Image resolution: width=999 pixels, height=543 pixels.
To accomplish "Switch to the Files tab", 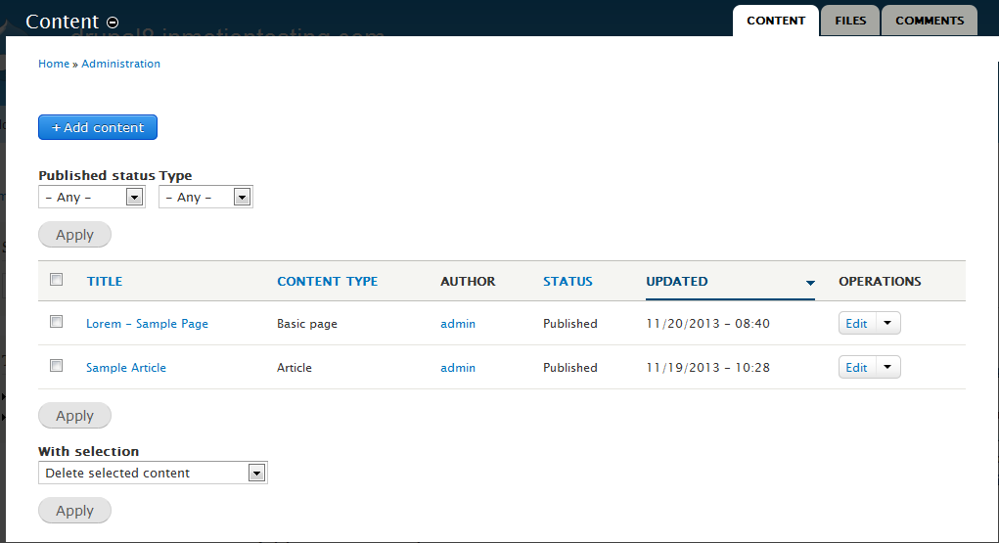I will click(x=850, y=21).
